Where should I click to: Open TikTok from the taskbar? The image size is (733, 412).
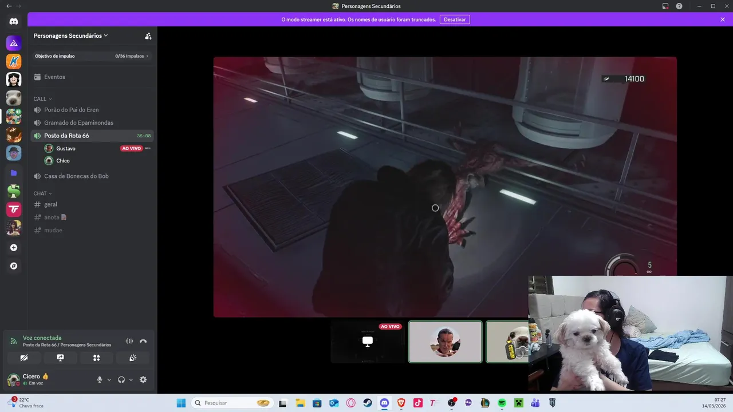(417, 403)
